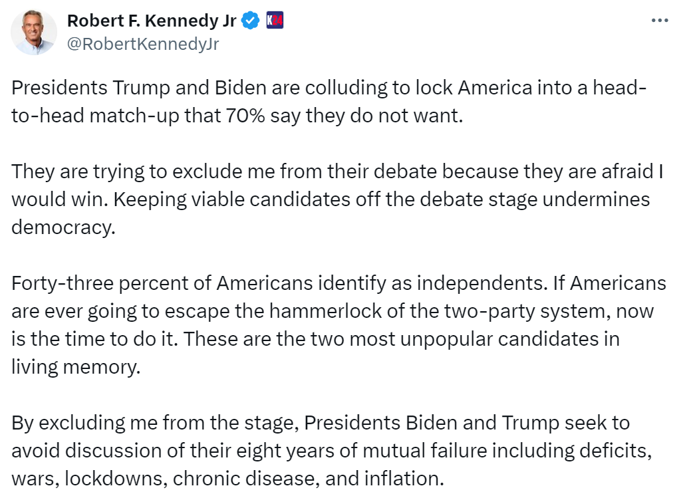Image resolution: width=677 pixels, height=500 pixels.
Task: Click the blue verified checkmark badge
Action: click(250, 21)
